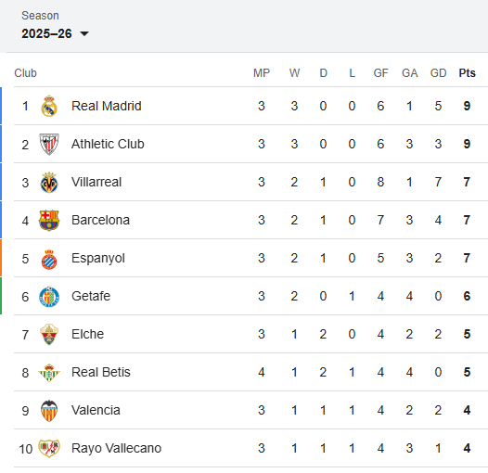The height and width of the screenshot is (473, 488).
Task: Click the Pts column header
Action: [467, 73]
